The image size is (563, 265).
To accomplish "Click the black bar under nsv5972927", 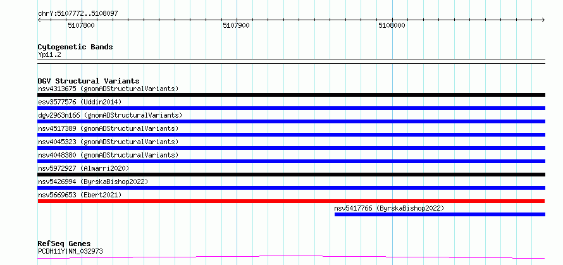I will tap(291, 175).
